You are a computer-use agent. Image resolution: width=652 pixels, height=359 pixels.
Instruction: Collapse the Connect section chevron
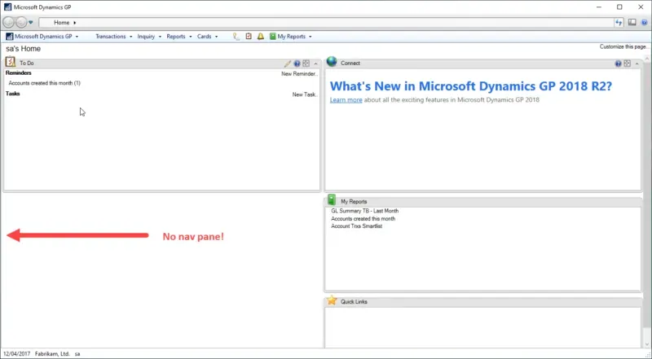point(637,63)
